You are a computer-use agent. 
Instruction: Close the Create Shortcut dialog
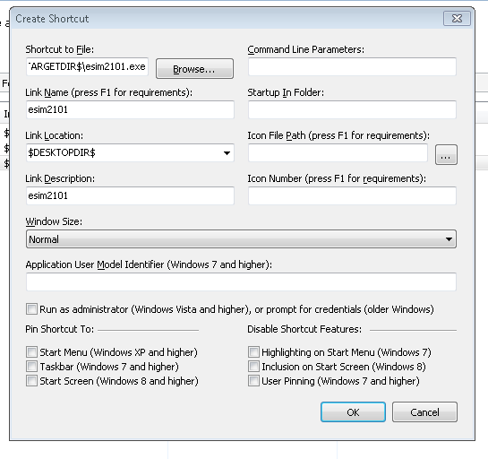[x=457, y=19]
